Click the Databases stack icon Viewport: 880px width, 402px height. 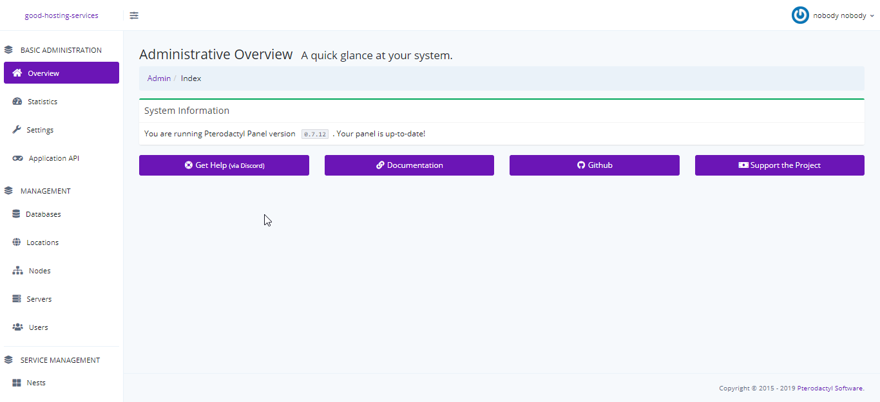pyautogui.click(x=16, y=214)
